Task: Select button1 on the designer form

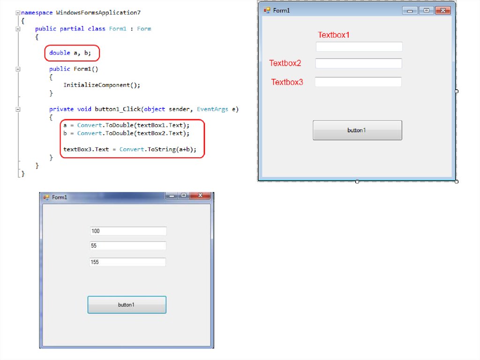Action: click(x=357, y=130)
